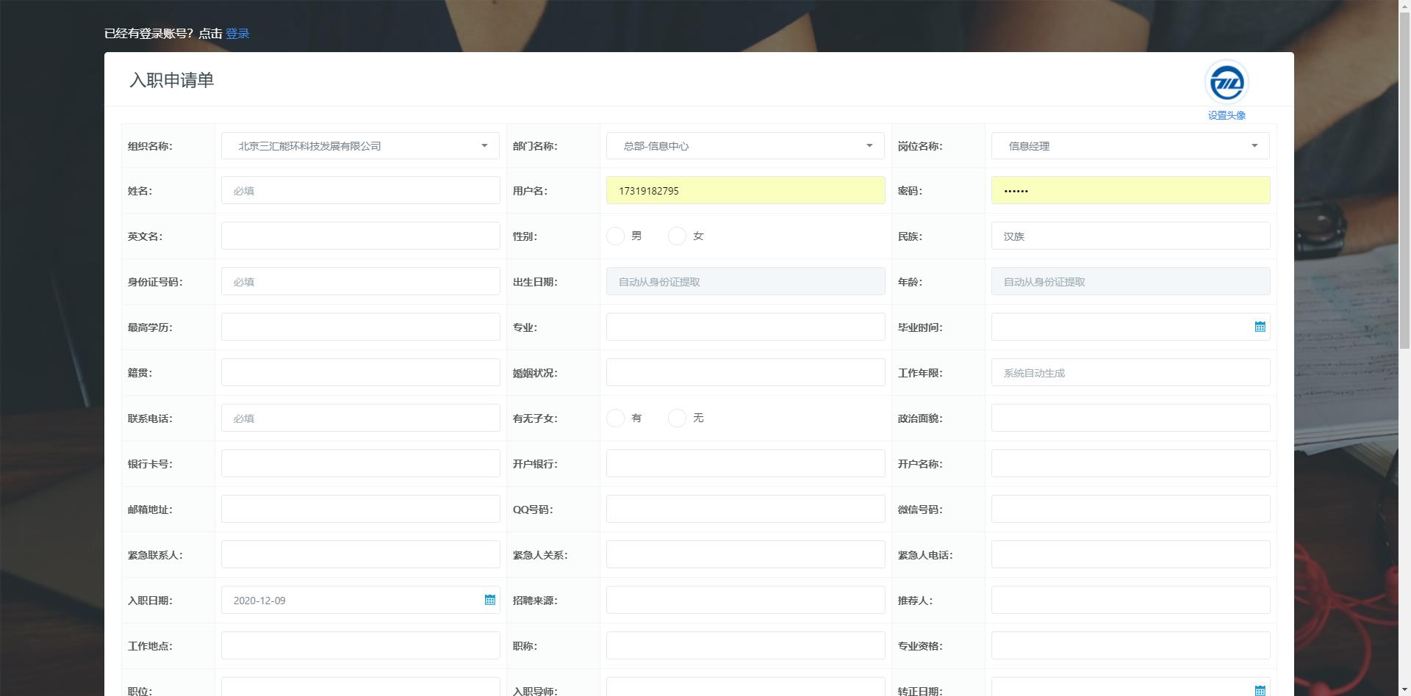Select the 男 gender radio button
Viewport: 1411px width, 696px height.
(615, 236)
